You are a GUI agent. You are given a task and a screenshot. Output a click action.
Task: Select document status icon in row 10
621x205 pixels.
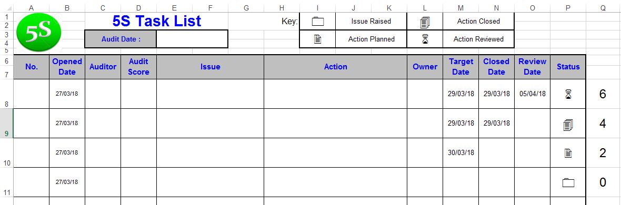pyautogui.click(x=568, y=153)
